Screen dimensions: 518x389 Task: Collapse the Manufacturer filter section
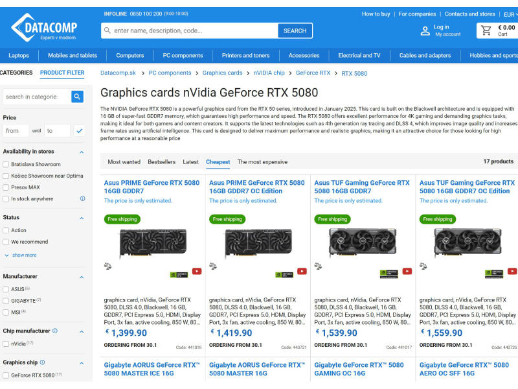coord(82,277)
